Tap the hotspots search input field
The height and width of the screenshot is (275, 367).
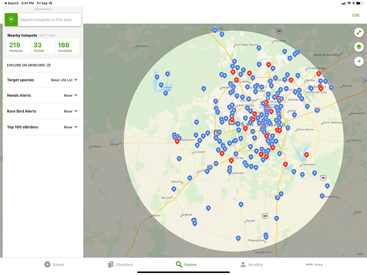[49, 19]
